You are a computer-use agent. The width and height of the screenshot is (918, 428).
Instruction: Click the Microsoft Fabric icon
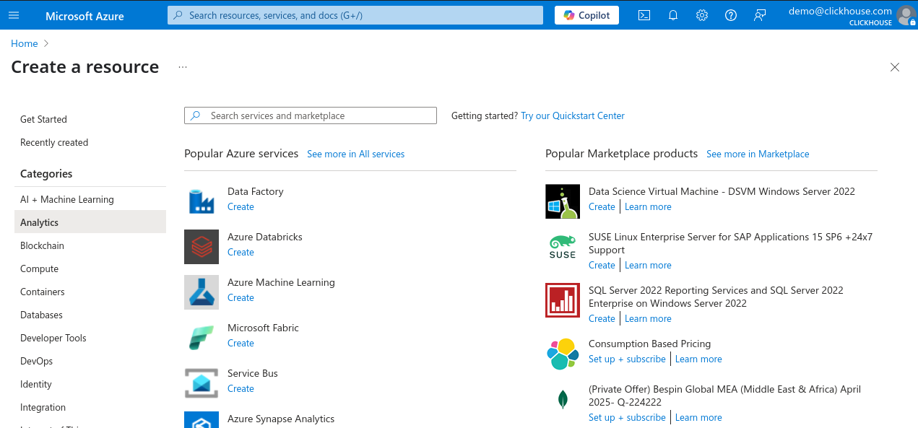(x=202, y=338)
